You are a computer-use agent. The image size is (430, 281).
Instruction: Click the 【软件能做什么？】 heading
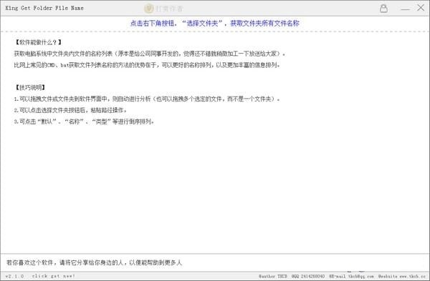[38, 42]
